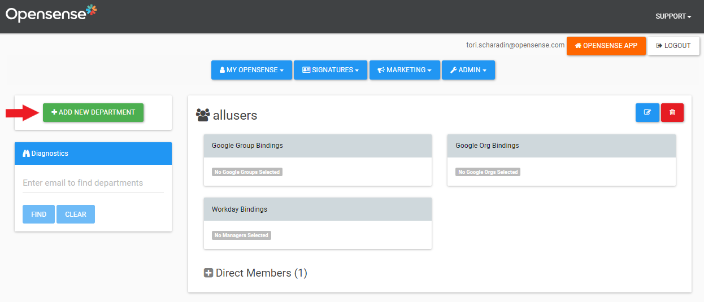Open the MY OPENSENSE menu

251,70
